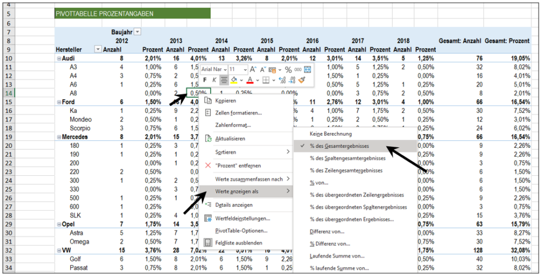Toggle italic (K) formatting
Screen dimensions: 541x275
(214, 80)
